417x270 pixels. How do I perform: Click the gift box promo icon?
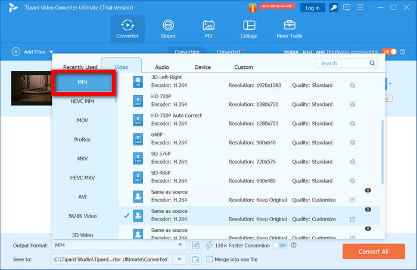(x=253, y=7)
